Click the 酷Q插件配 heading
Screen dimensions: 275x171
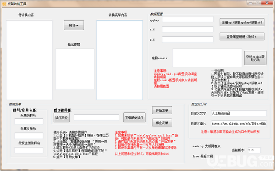pos(62,110)
